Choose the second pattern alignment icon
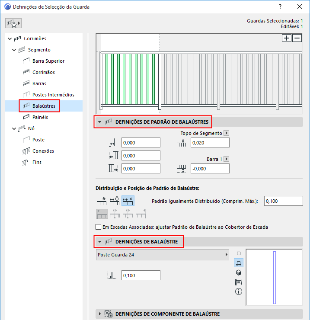 pyautogui.click(x=115, y=214)
